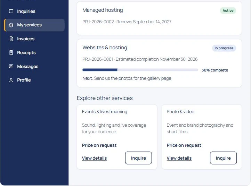
Task: Click the 'Explore other services' heading
Action: [x=105, y=98]
